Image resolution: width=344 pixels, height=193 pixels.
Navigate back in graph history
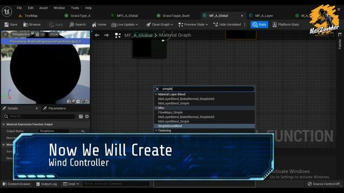tap(97, 35)
